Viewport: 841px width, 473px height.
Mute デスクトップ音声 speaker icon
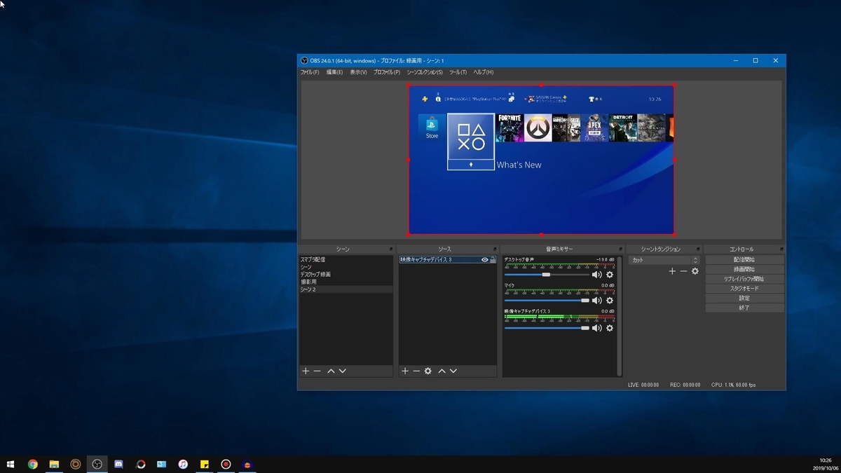597,275
